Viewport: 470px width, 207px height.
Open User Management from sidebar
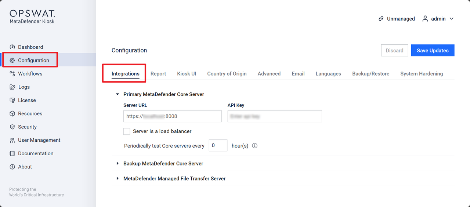[39, 140]
